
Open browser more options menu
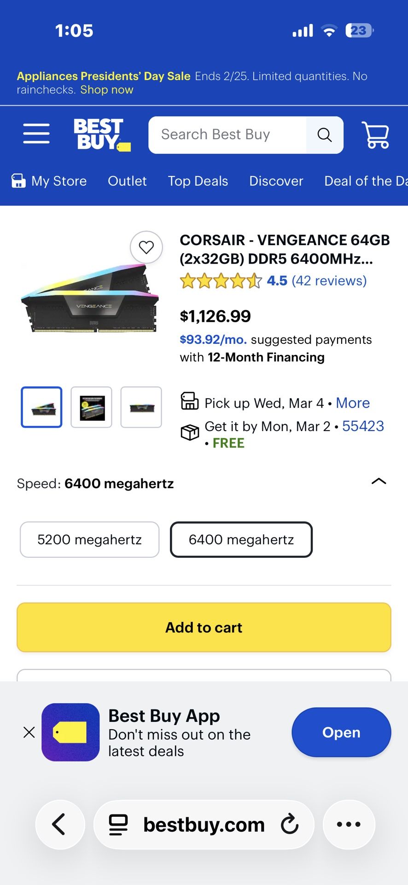(x=349, y=825)
